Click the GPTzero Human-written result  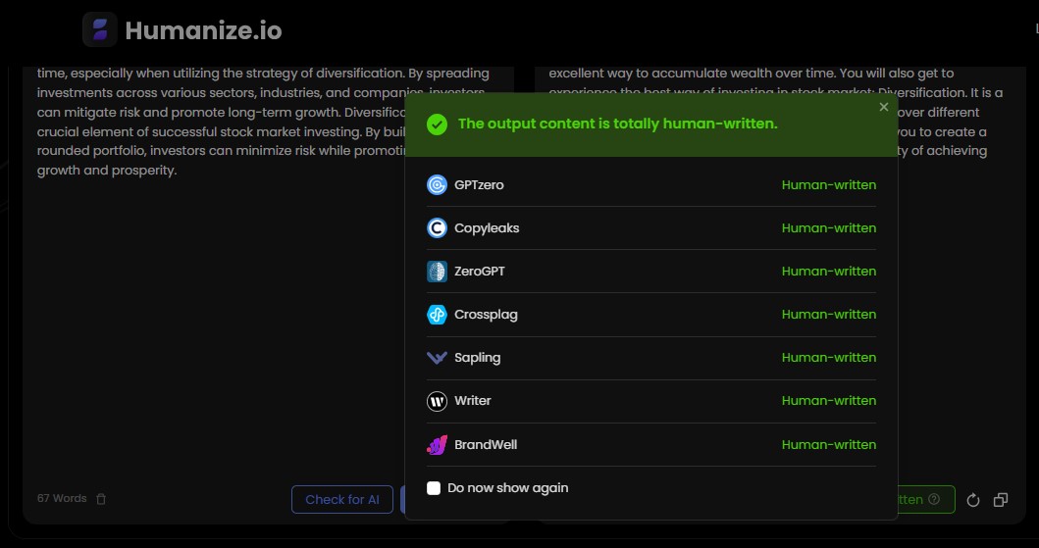coord(828,185)
